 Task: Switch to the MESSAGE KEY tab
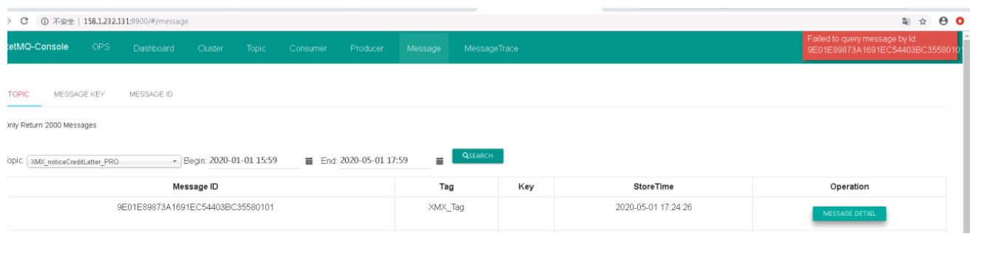pyautogui.click(x=79, y=94)
